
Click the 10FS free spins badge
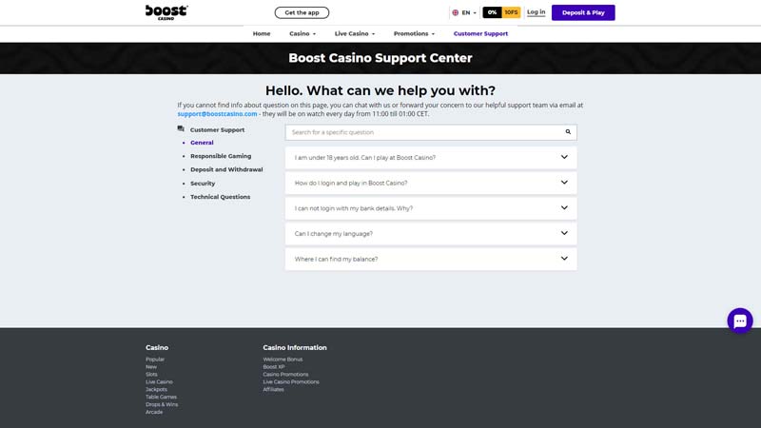pos(511,12)
